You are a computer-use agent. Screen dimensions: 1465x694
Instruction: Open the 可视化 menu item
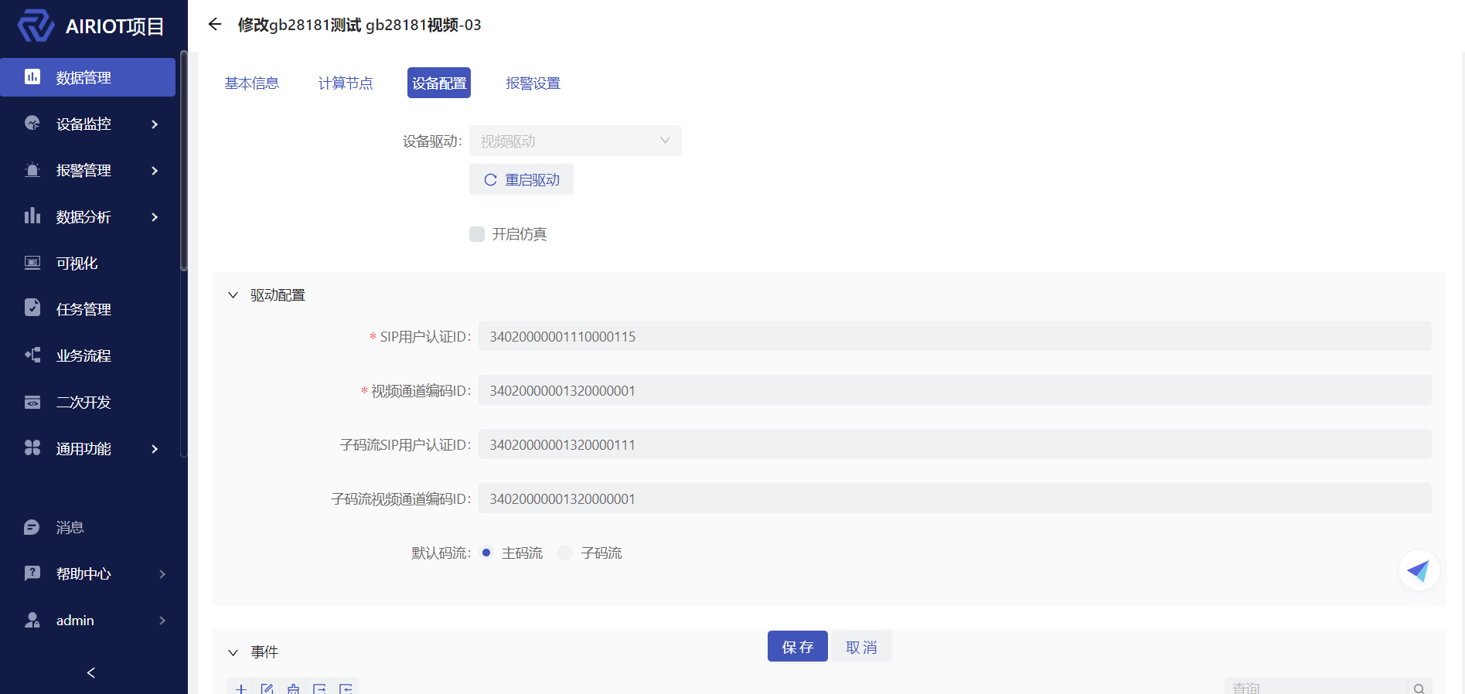coord(88,263)
